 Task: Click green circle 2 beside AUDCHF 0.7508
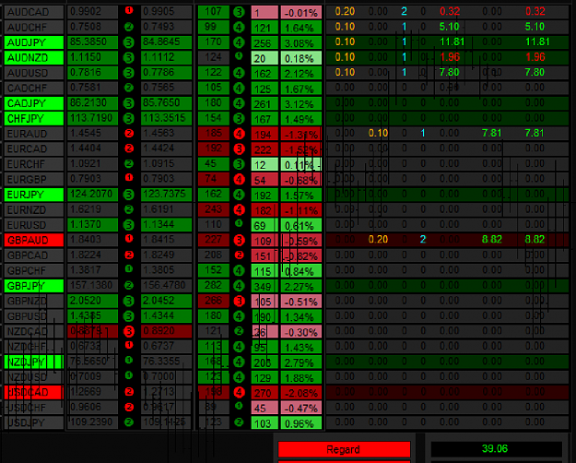click(x=129, y=27)
